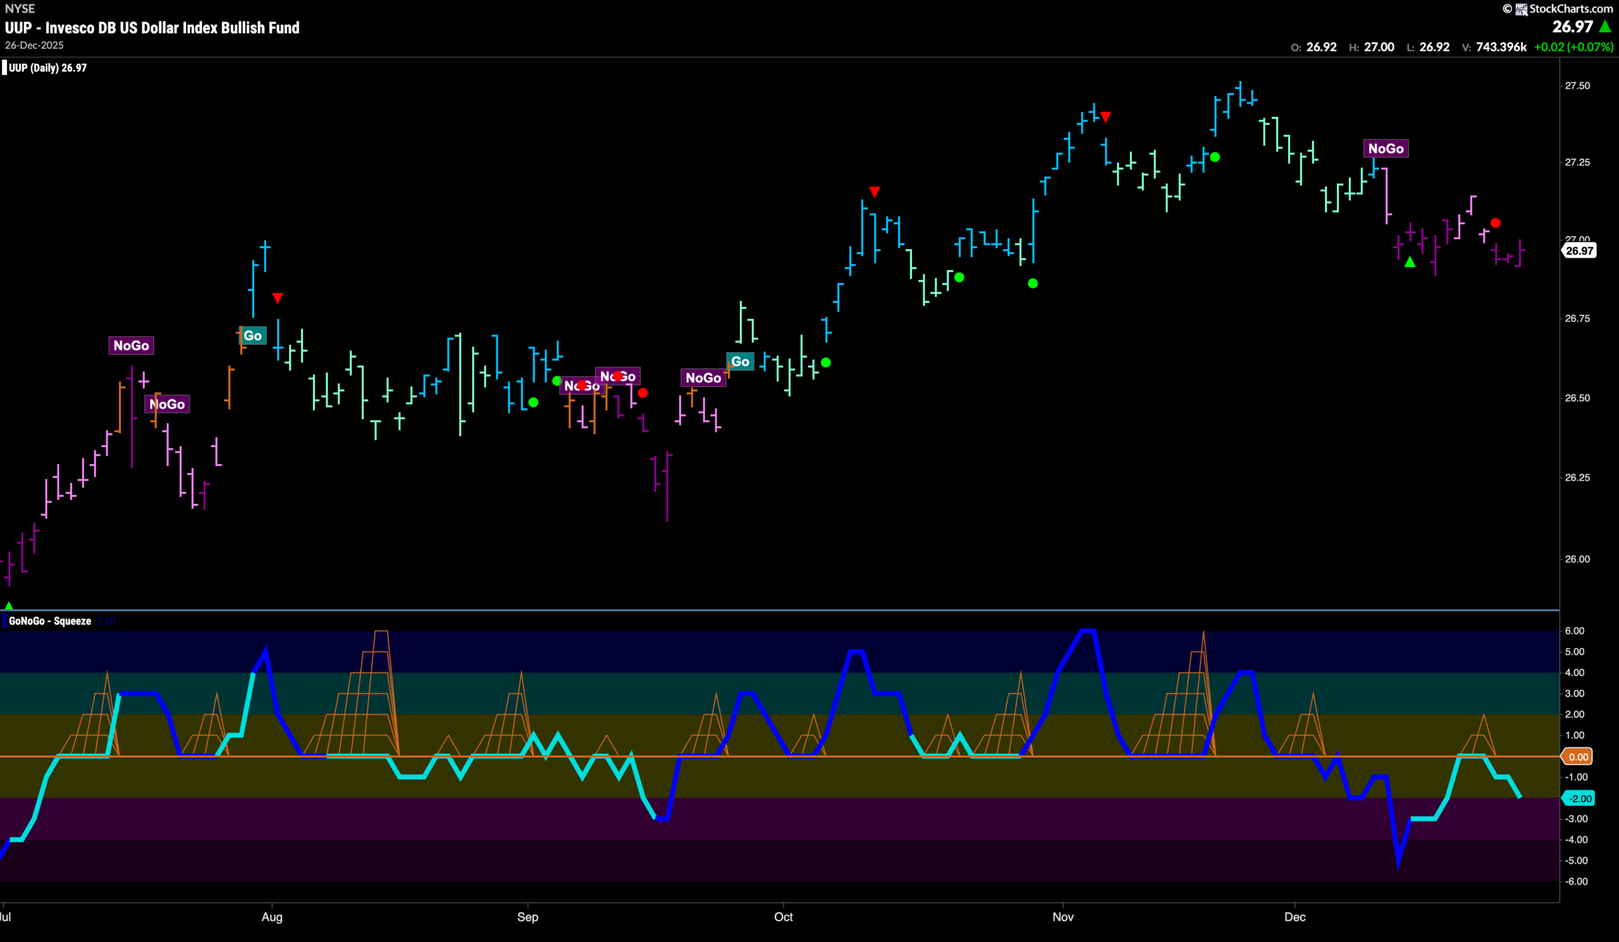
Task: Click the green dot in early October
Action: [826, 363]
